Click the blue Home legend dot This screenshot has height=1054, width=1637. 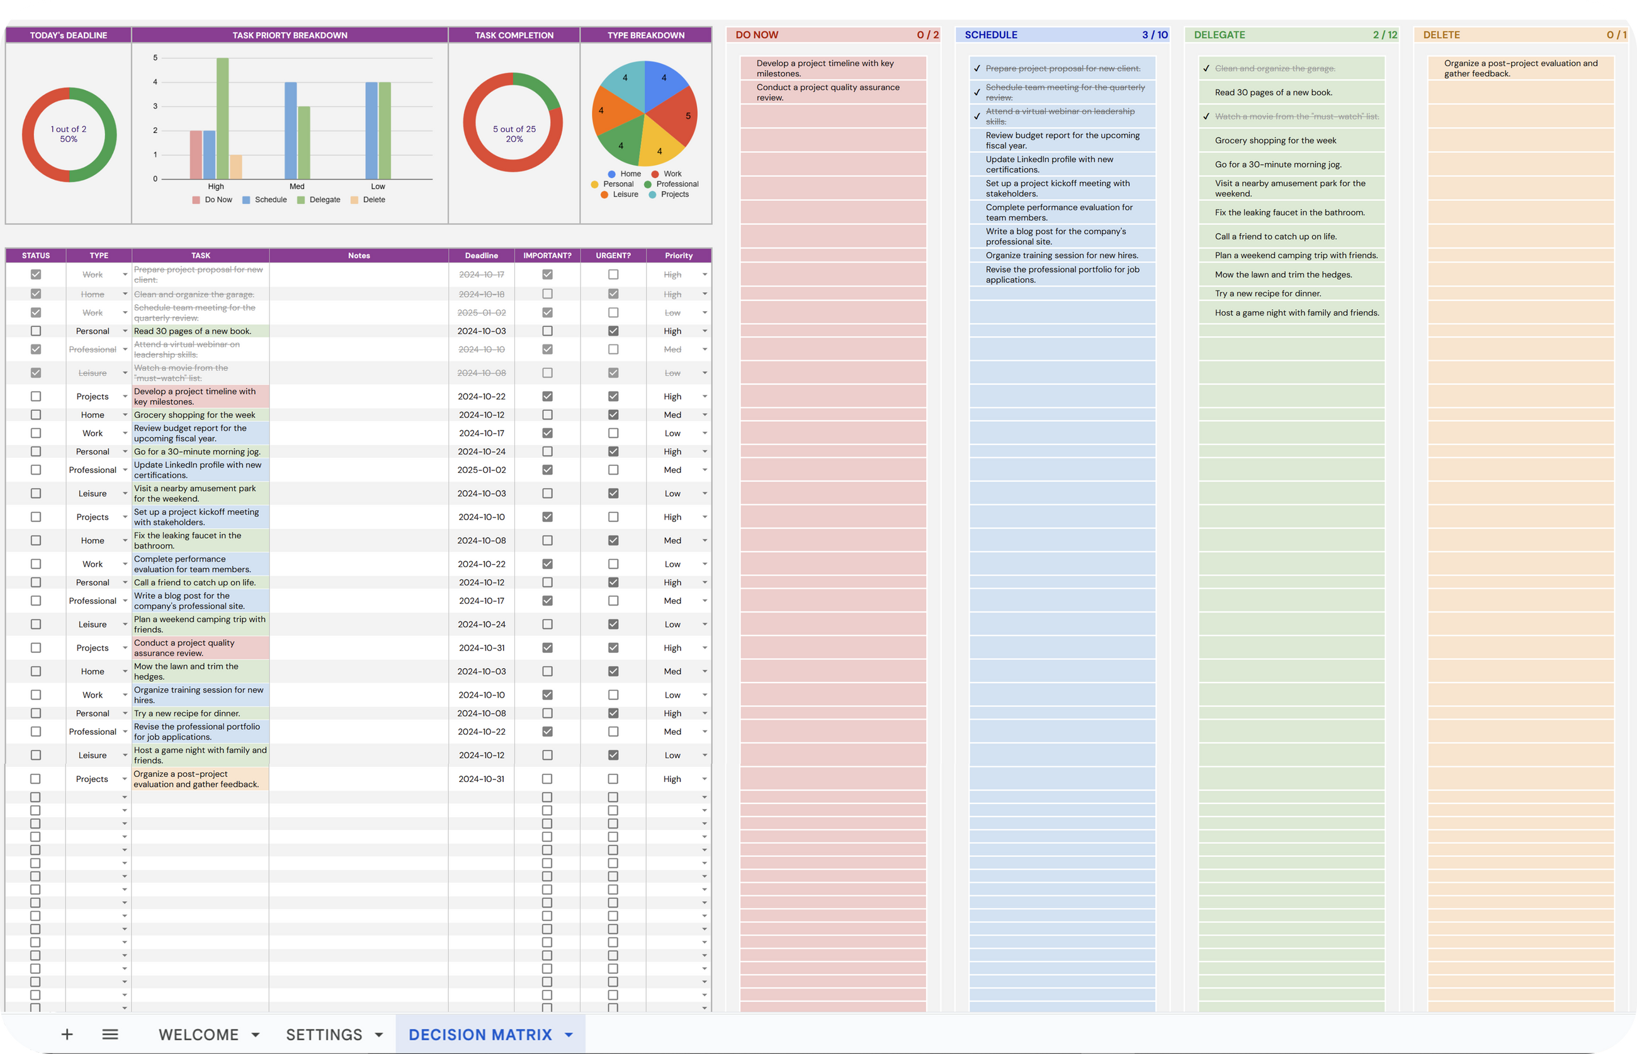[x=612, y=174]
